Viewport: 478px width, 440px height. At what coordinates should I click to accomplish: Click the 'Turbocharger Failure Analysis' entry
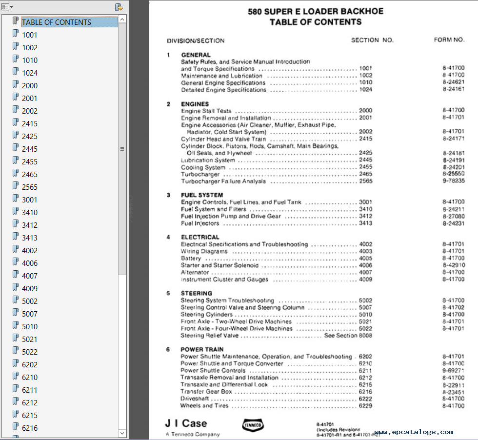tap(223, 181)
